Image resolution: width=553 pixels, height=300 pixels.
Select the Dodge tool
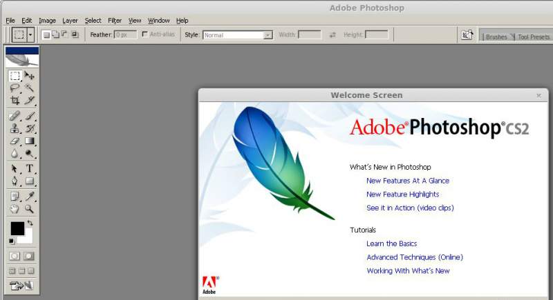tap(30, 154)
